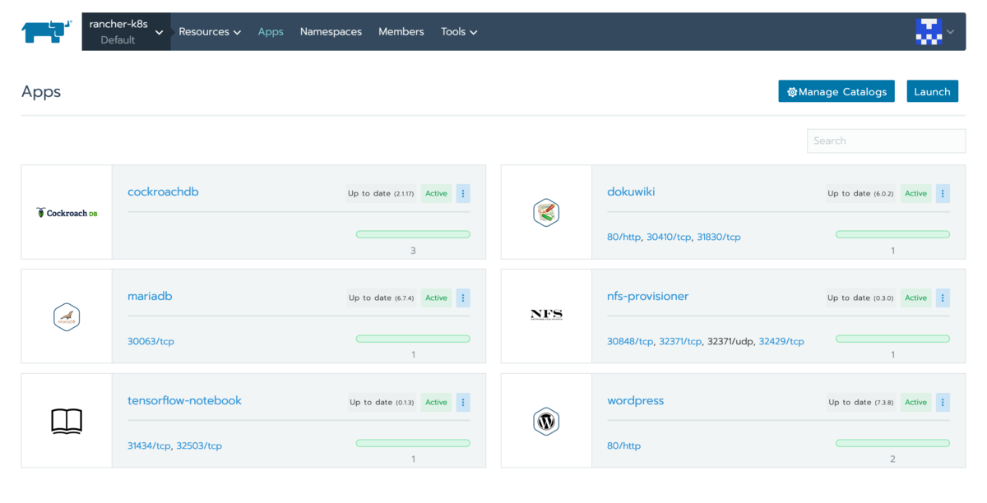Click the wordpress workload progress bar
This screenshot has height=503, width=987.
pyautogui.click(x=892, y=443)
